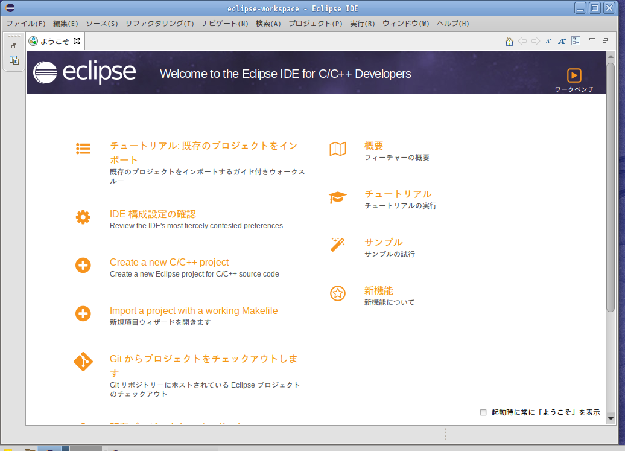
Task: Click the magic wand icon beside サンプル
Action: pyautogui.click(x=338, y=245)
